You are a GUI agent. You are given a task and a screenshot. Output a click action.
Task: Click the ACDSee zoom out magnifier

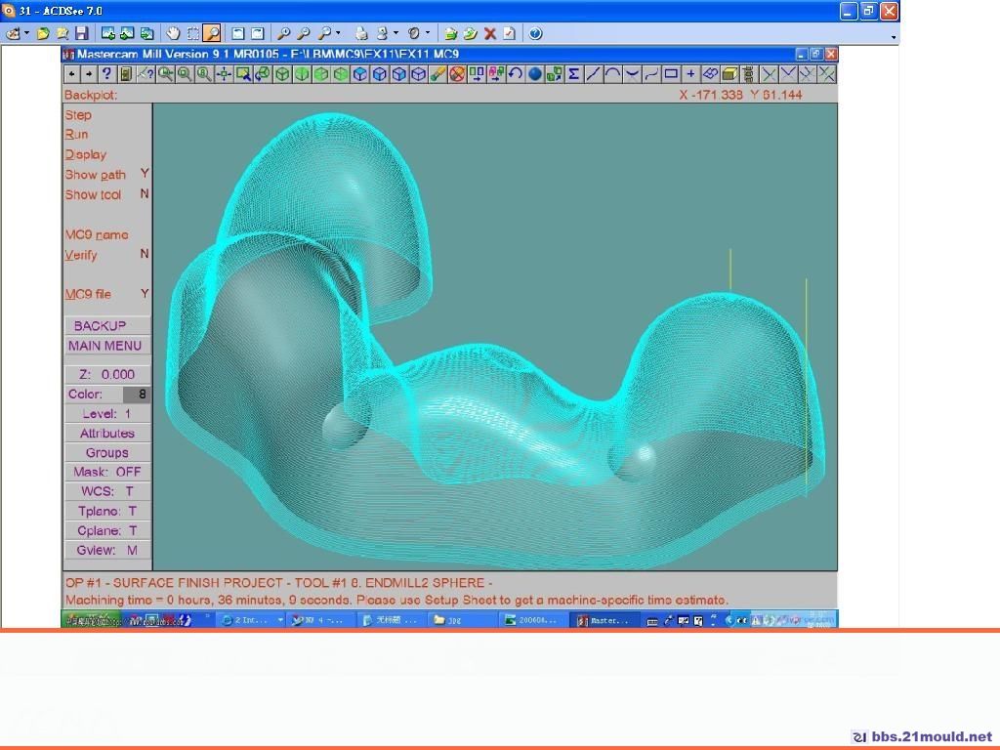[x=305, y=33]
